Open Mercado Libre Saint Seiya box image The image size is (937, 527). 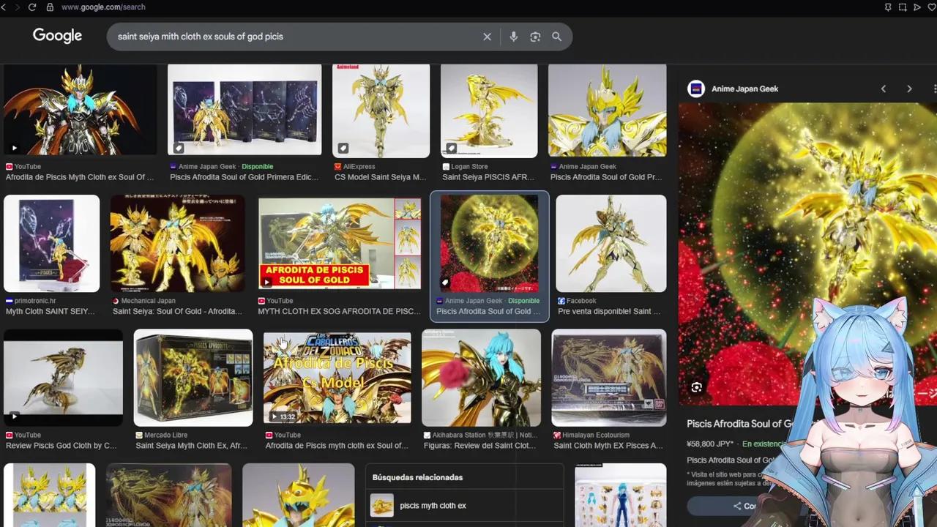coord(193,378)
